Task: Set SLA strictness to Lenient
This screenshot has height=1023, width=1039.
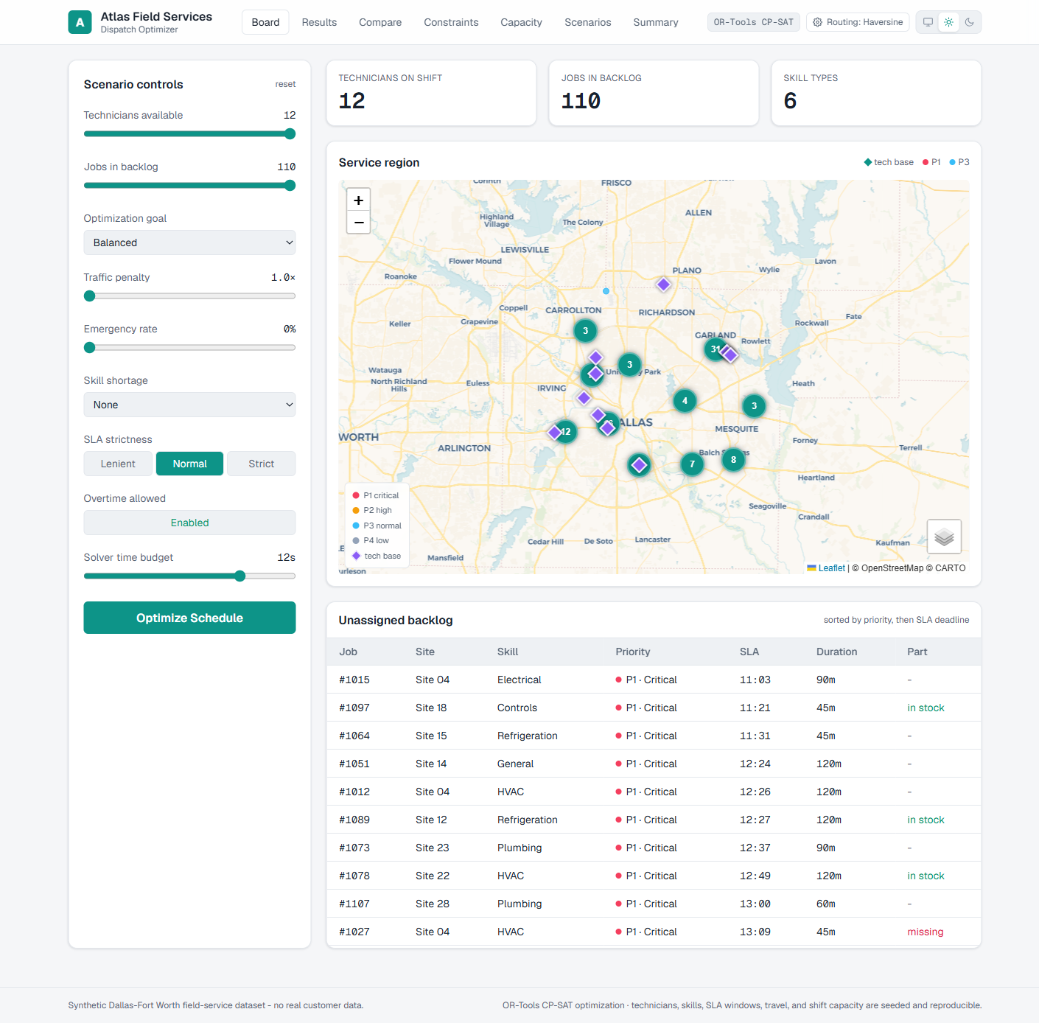Action: (x=118, y=464)
